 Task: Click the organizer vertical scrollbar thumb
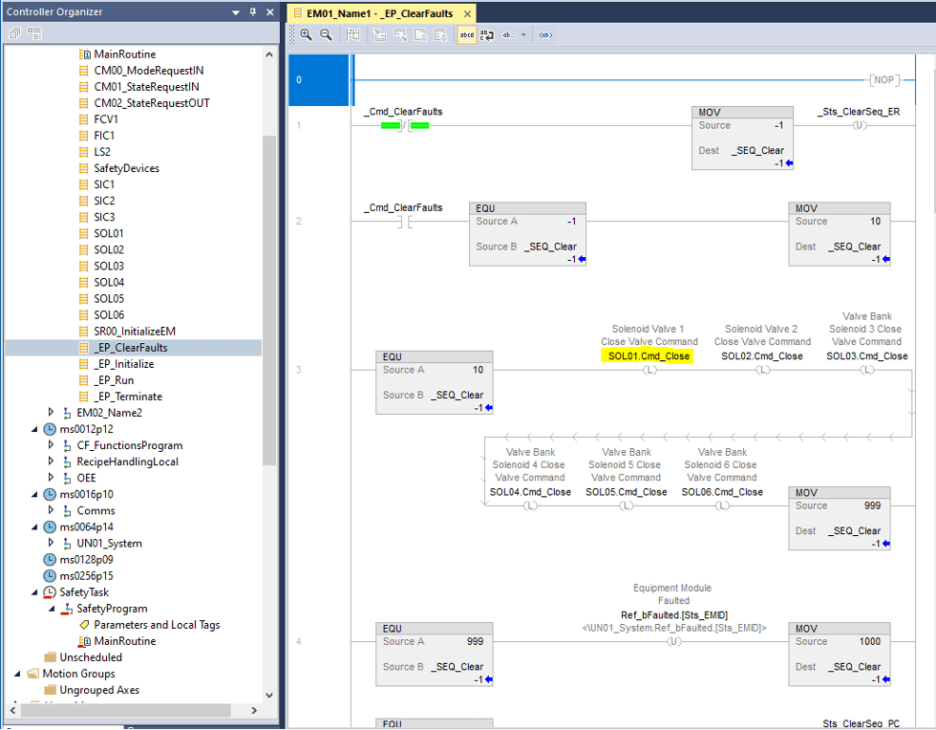pos(269,300)
